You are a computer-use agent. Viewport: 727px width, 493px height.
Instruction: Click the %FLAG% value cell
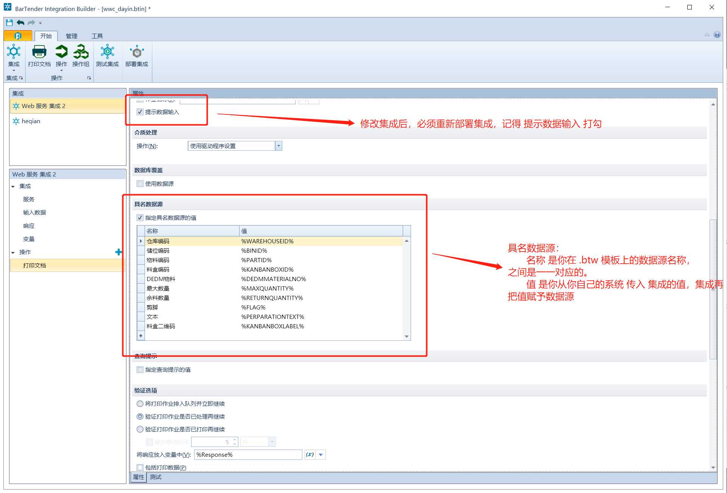pyautogui.click(x=321, y=307)
